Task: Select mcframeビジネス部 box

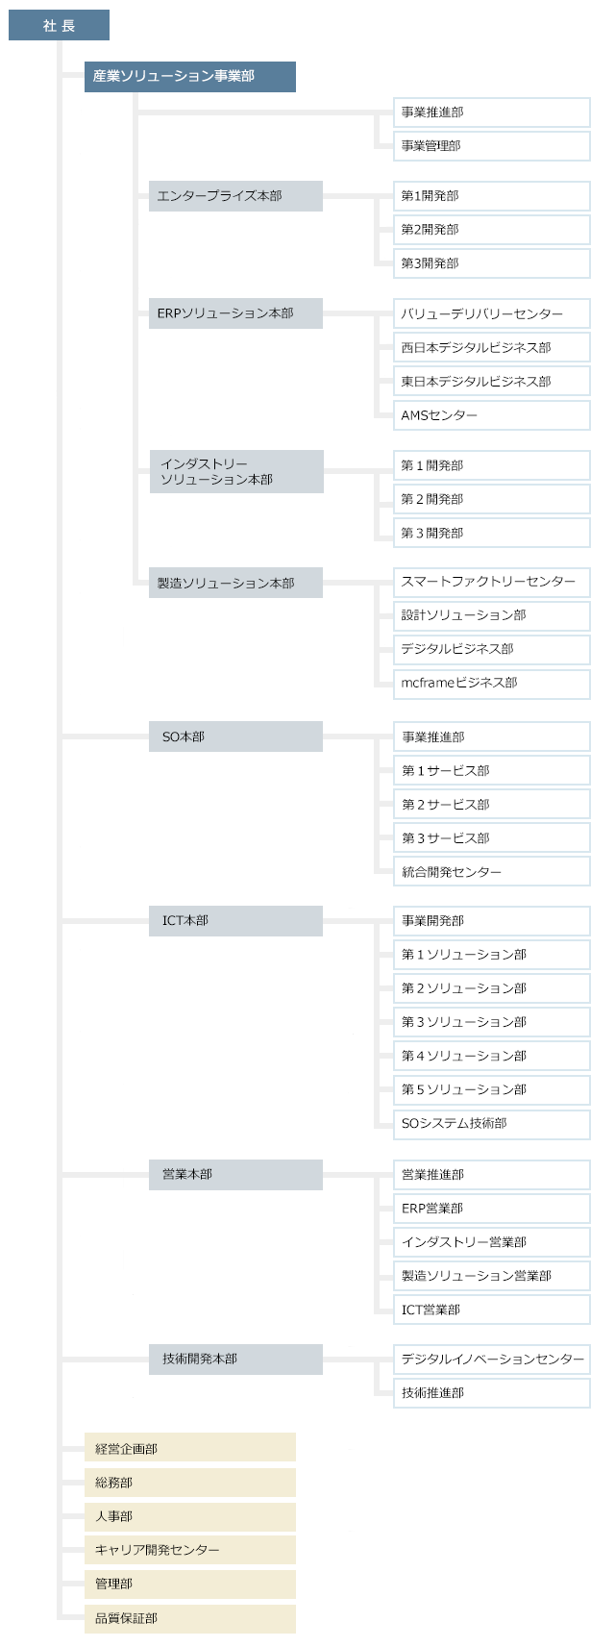Action: pos(492,683)
